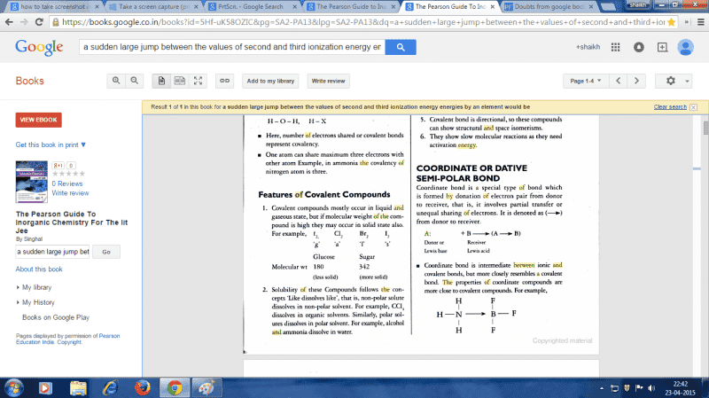Close the search results bar
The width and height of the screenshot is (709, 398).
click(x=694, y=107)
